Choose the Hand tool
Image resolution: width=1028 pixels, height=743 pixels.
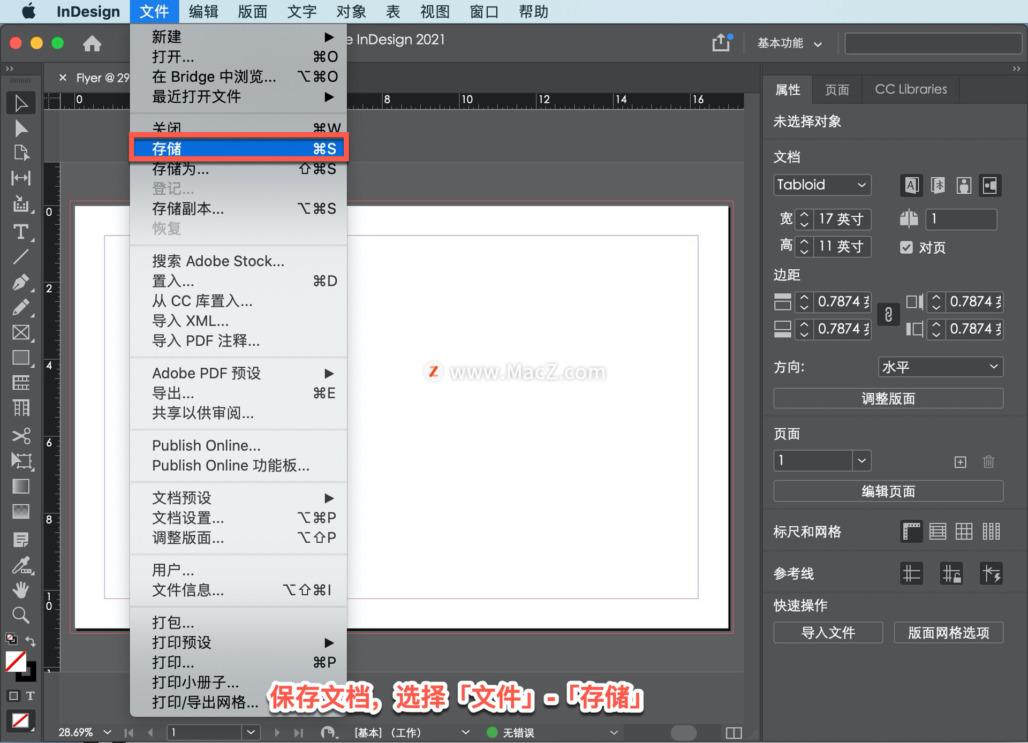(x=20, y=589)
